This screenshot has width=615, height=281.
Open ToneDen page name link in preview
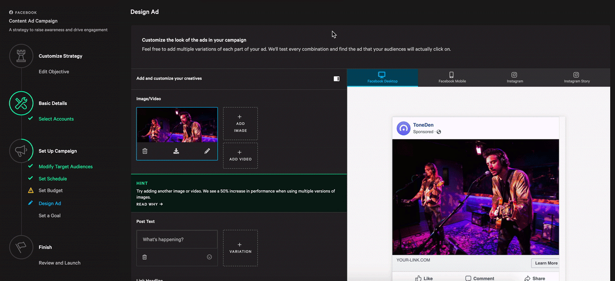click(x=423, y=125)
